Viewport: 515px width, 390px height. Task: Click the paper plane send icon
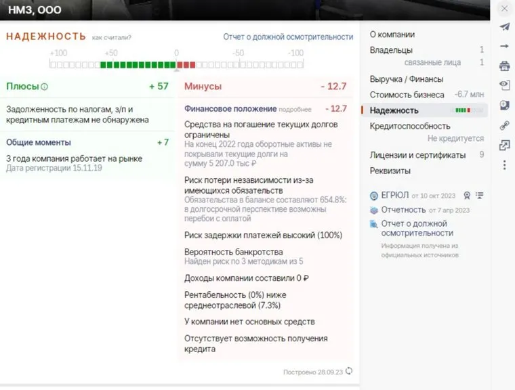click(x=504, y=27)
